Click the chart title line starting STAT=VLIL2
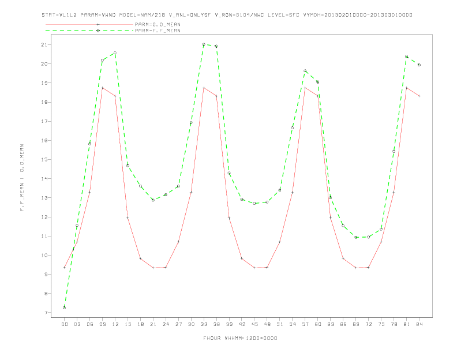This screenshot has width=457, height=353. [227, 15]
